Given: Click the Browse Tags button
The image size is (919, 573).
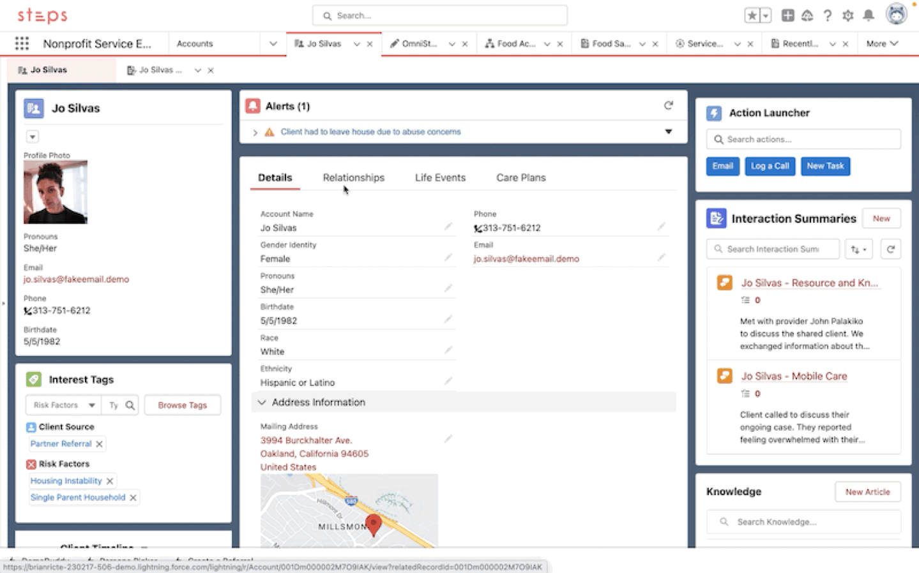Looking at the screenshot, I should pyautogui.click(x=183, y=405).
